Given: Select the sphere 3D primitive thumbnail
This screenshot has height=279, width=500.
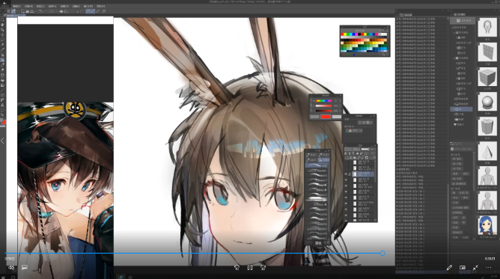Looking at the screenshot, I should [x=487, y=102].
